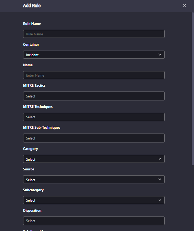Expand the Subcategory dropdown

pyautogui.click(x=94, y=200)
